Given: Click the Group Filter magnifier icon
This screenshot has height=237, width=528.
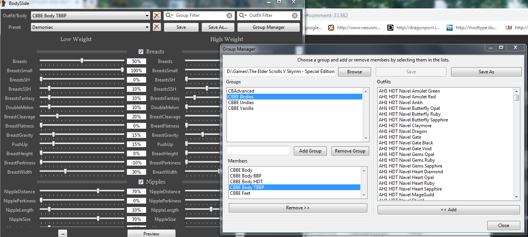Looking at the screenshot, I should [x=169, y=16].
